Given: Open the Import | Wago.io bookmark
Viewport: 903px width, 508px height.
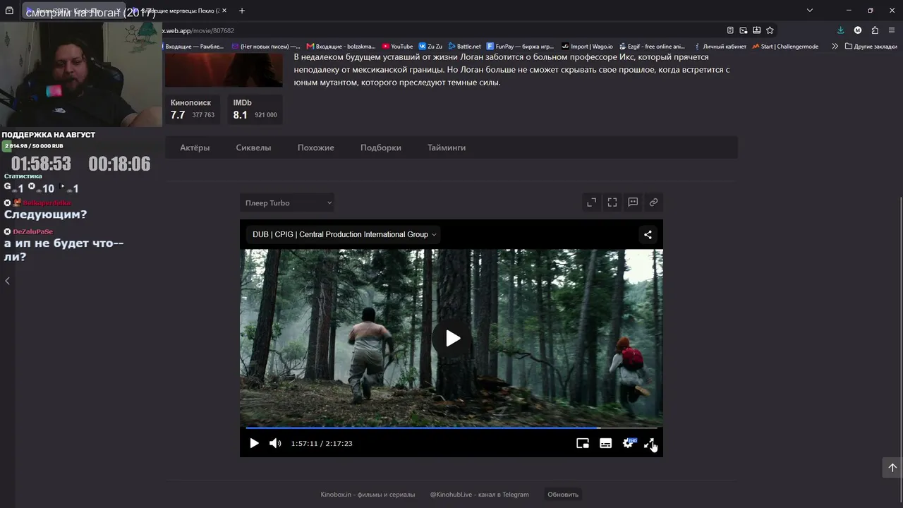Looking at the screenshot, I should tap(587, 47).
